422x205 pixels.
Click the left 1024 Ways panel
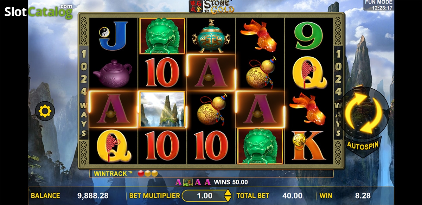coord(84,93)
